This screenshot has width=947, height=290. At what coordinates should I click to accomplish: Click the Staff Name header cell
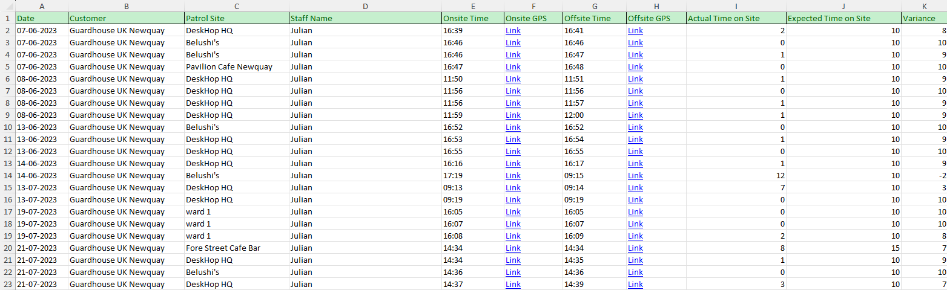coord(365,18)
